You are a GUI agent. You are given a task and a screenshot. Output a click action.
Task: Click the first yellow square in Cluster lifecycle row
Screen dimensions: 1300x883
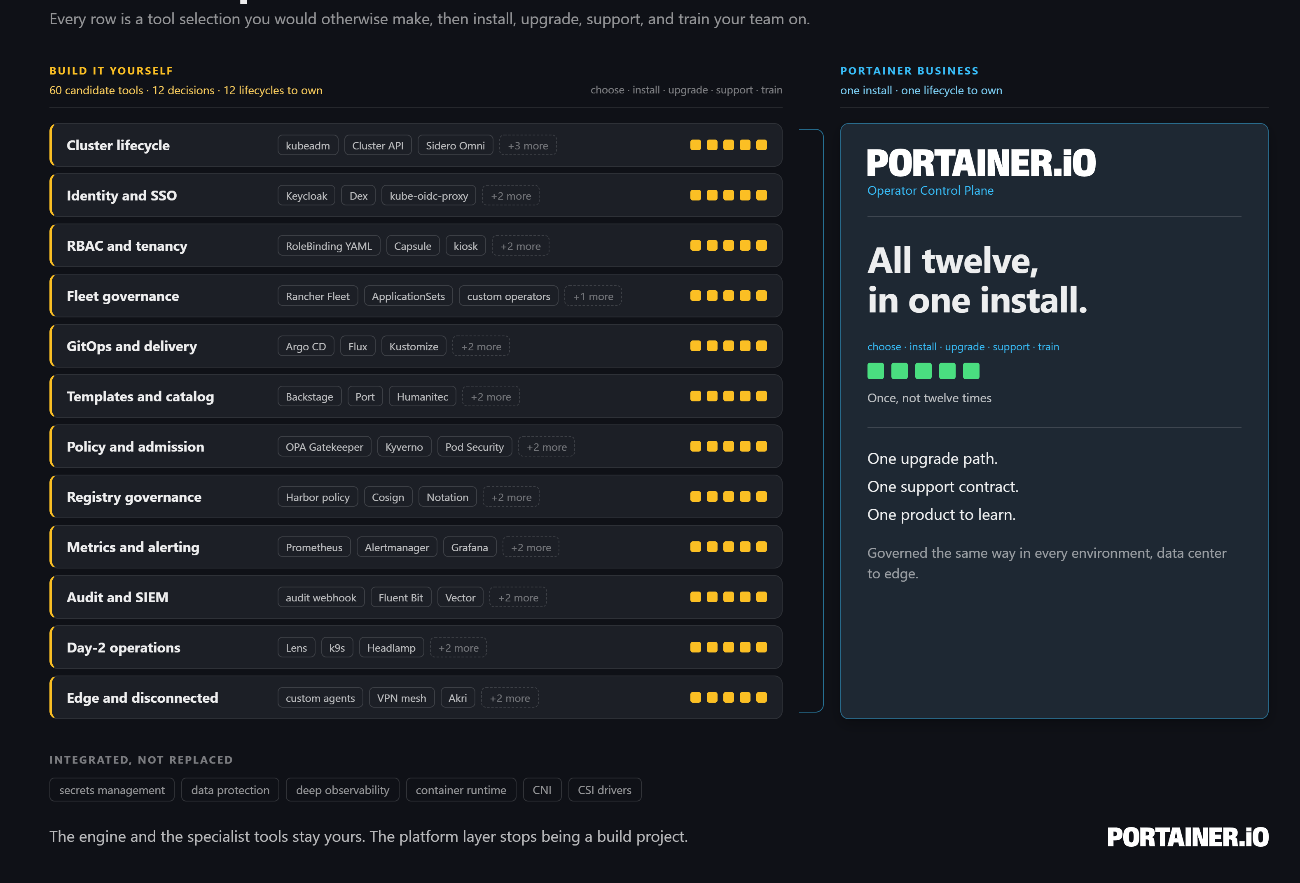[x=695, y=145]
